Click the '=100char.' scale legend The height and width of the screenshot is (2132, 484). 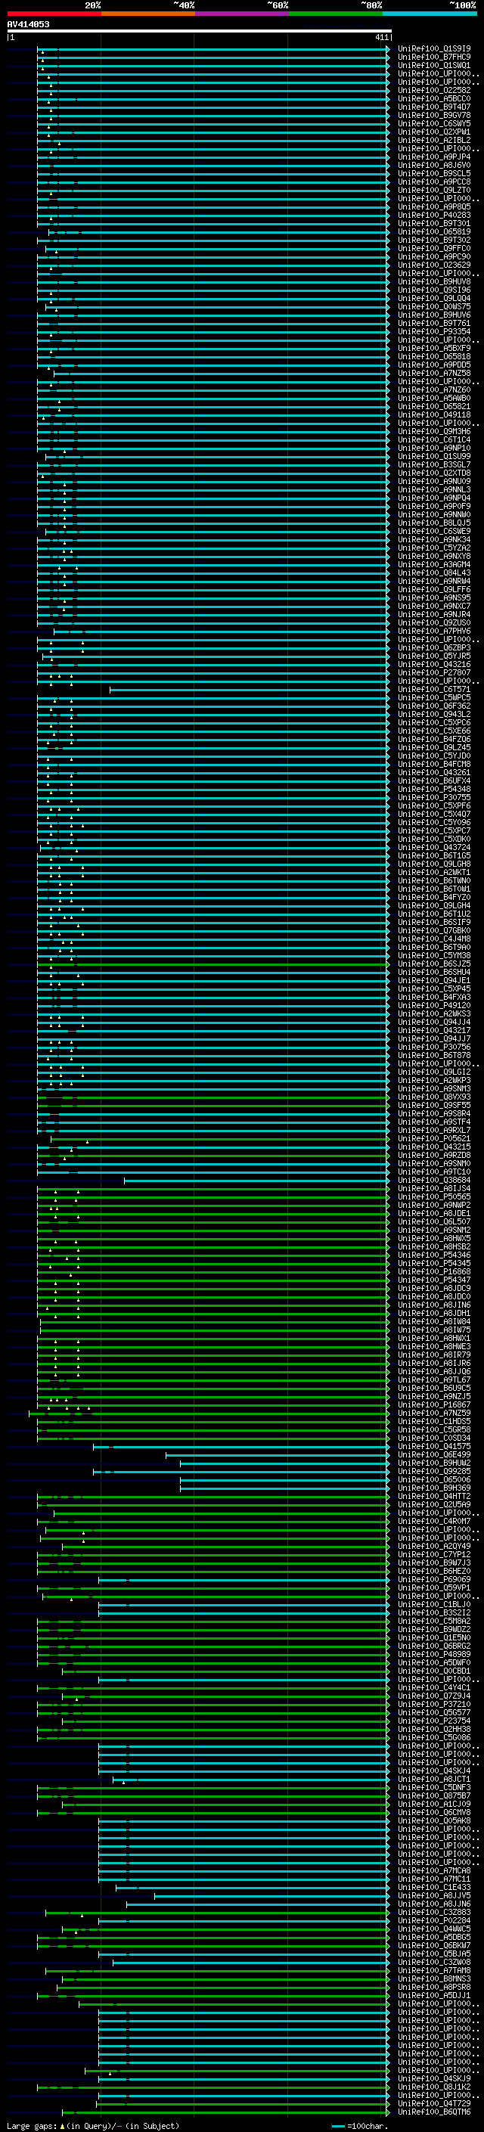click(x=361, y=2126)
